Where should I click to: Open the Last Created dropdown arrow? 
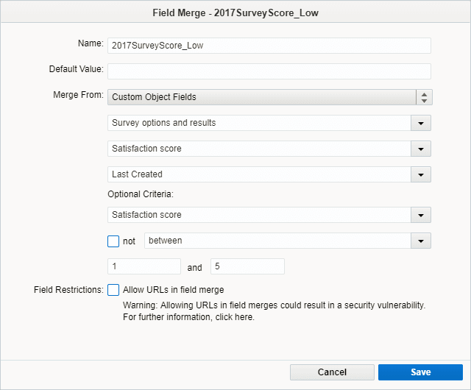[422, 175]
